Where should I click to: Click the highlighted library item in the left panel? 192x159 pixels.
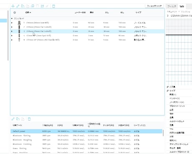pos(3,21)
